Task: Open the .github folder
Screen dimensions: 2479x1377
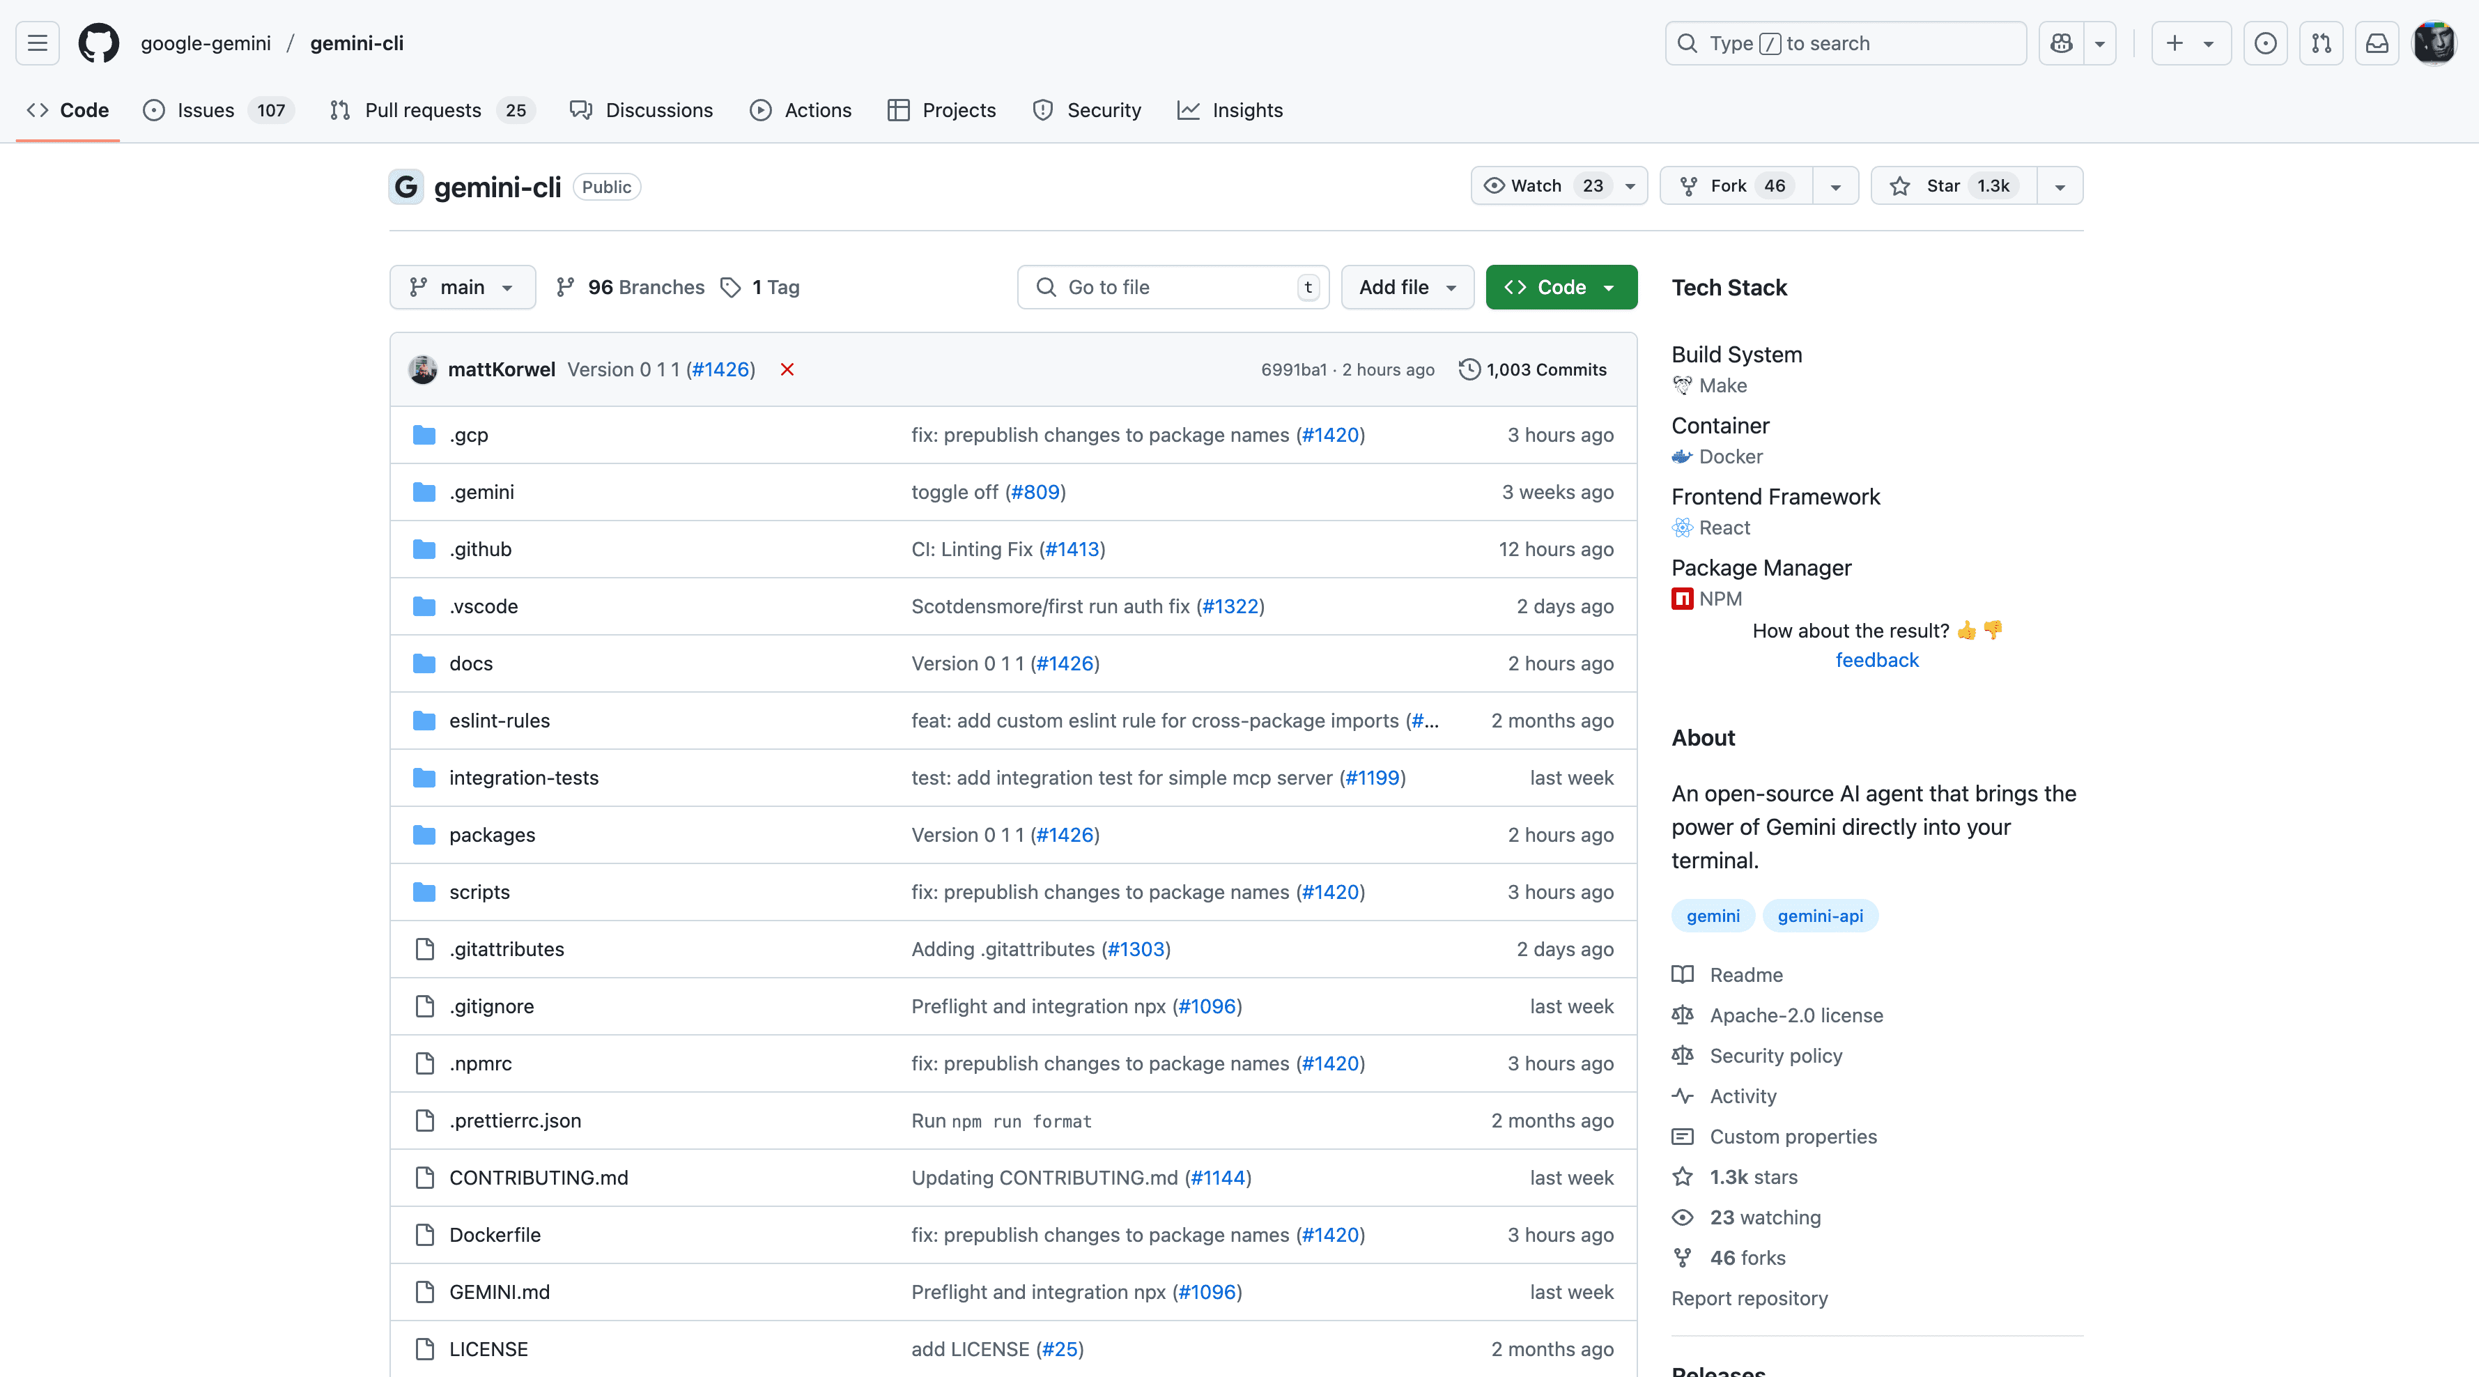Action: [x=480, y=548]
